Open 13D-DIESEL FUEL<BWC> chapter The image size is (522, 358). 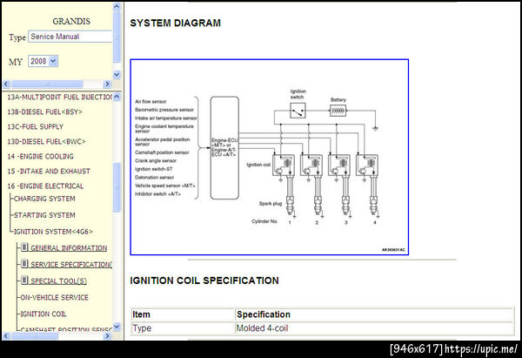[x=47, y=142]
